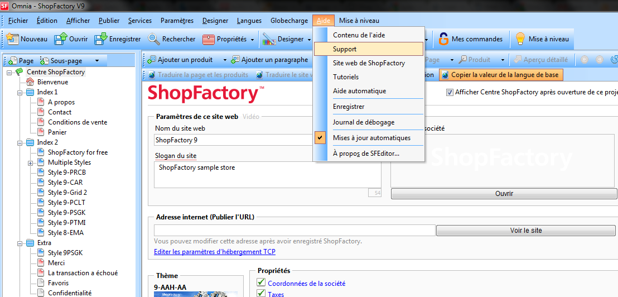Collapse the Index 2 tree node
618x297 pixels.
tap(20, 142)
